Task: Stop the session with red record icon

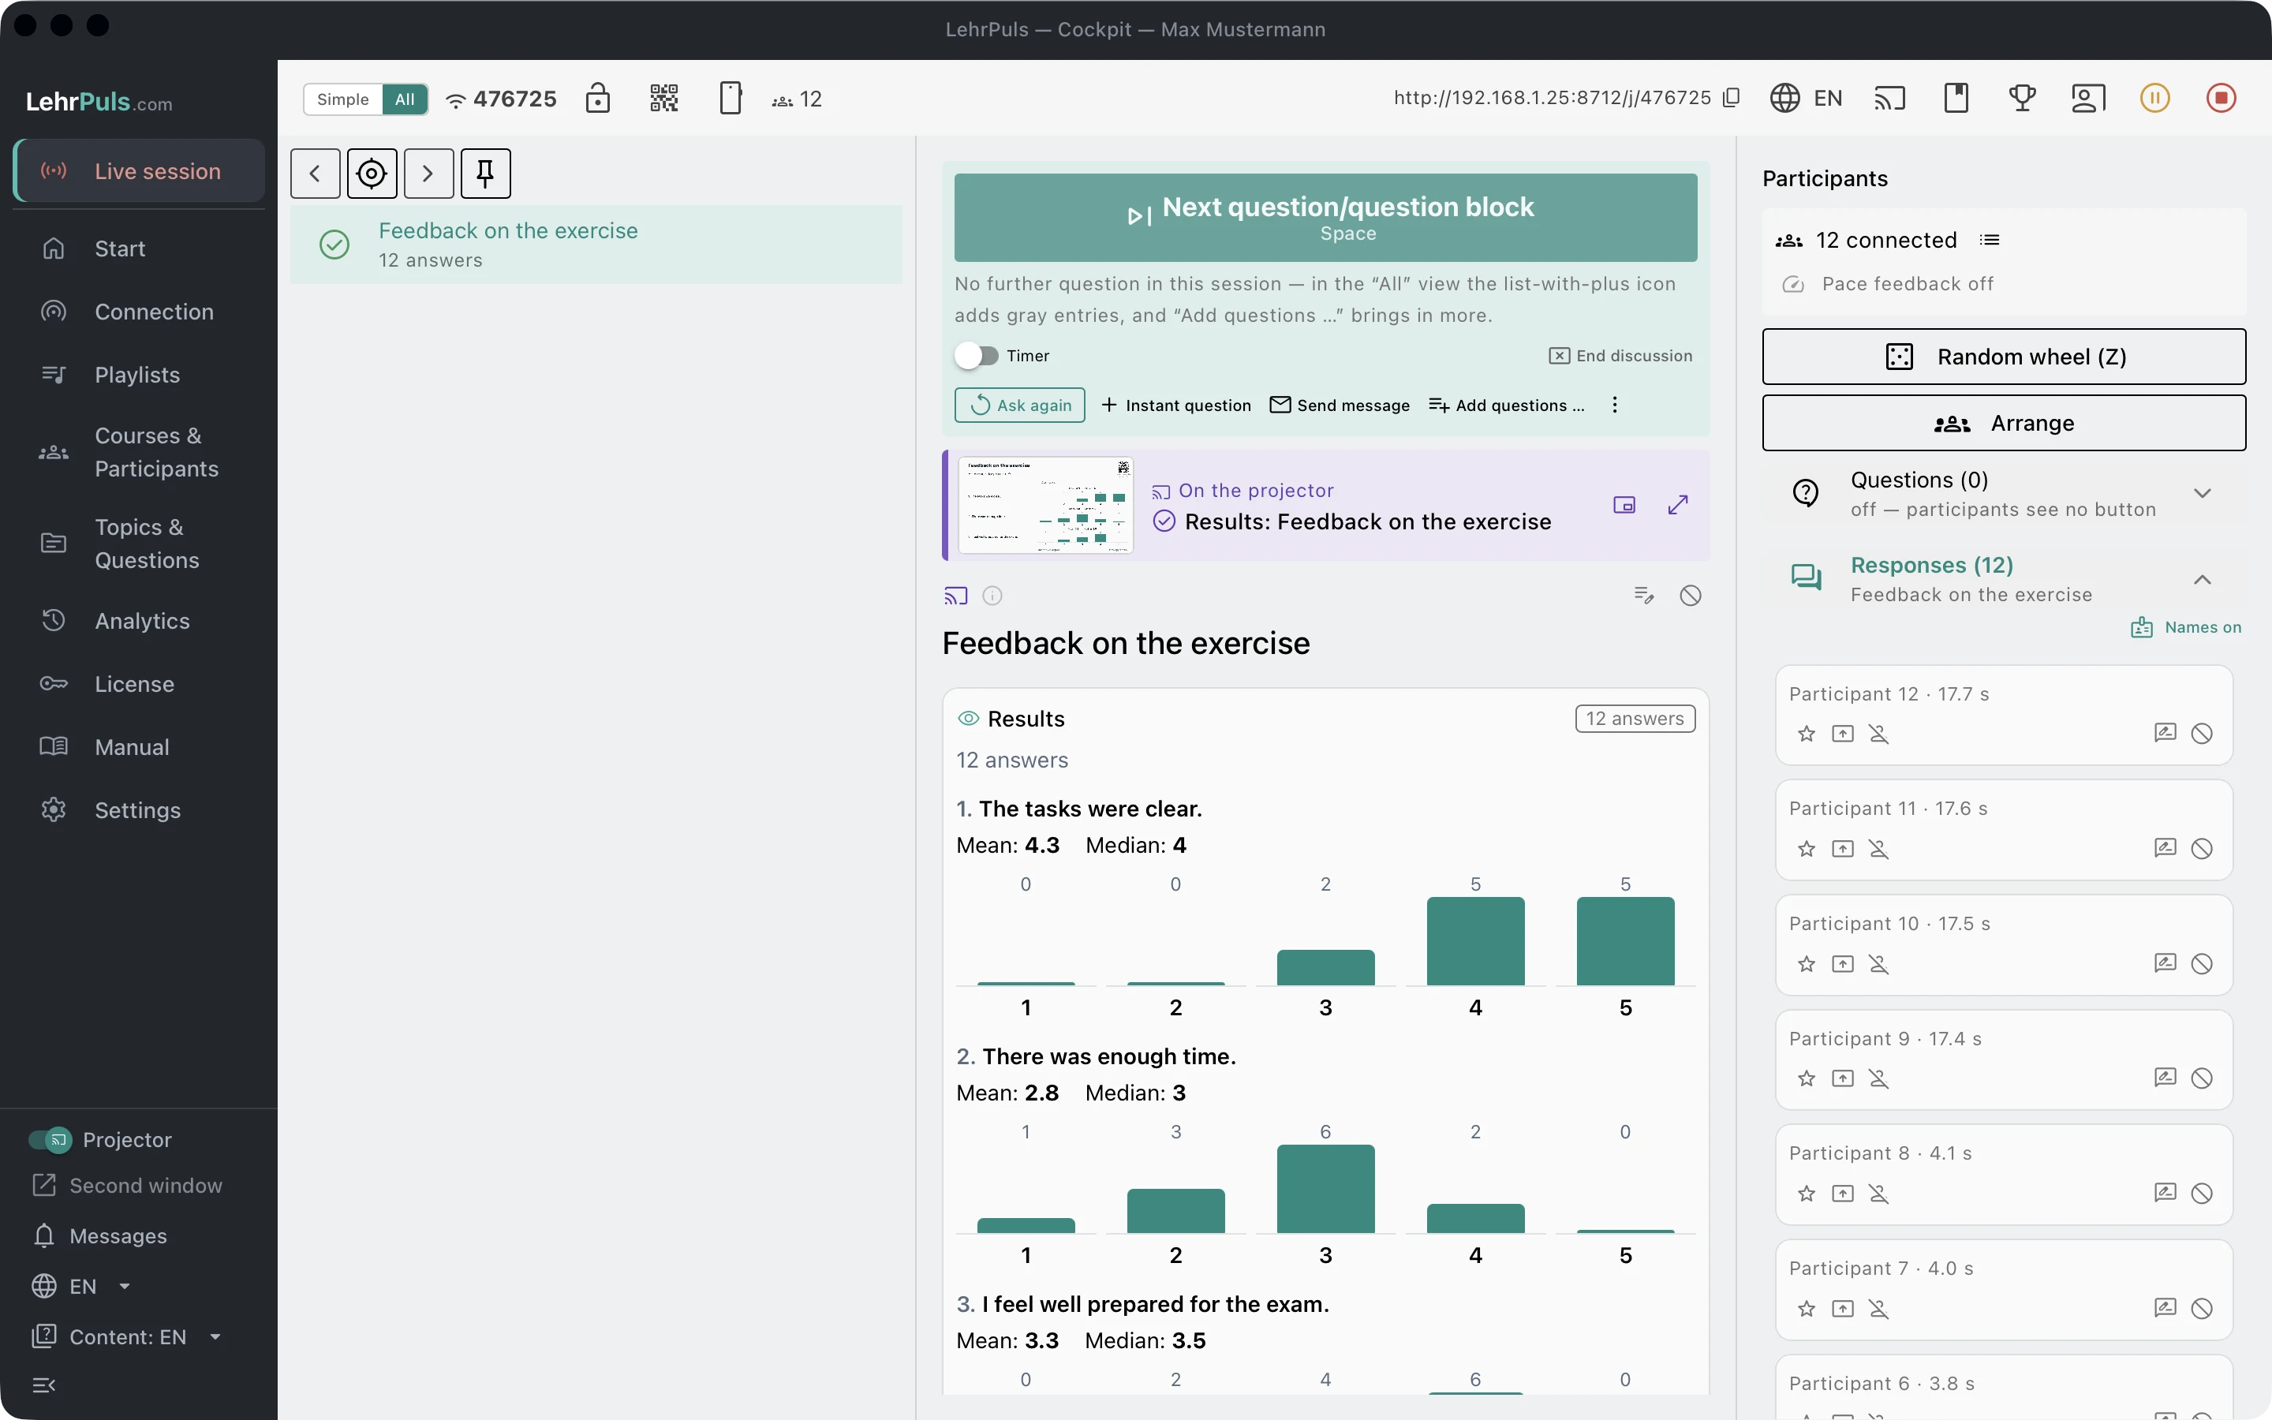Action: pyautogui.click(x=2222, y=98)
